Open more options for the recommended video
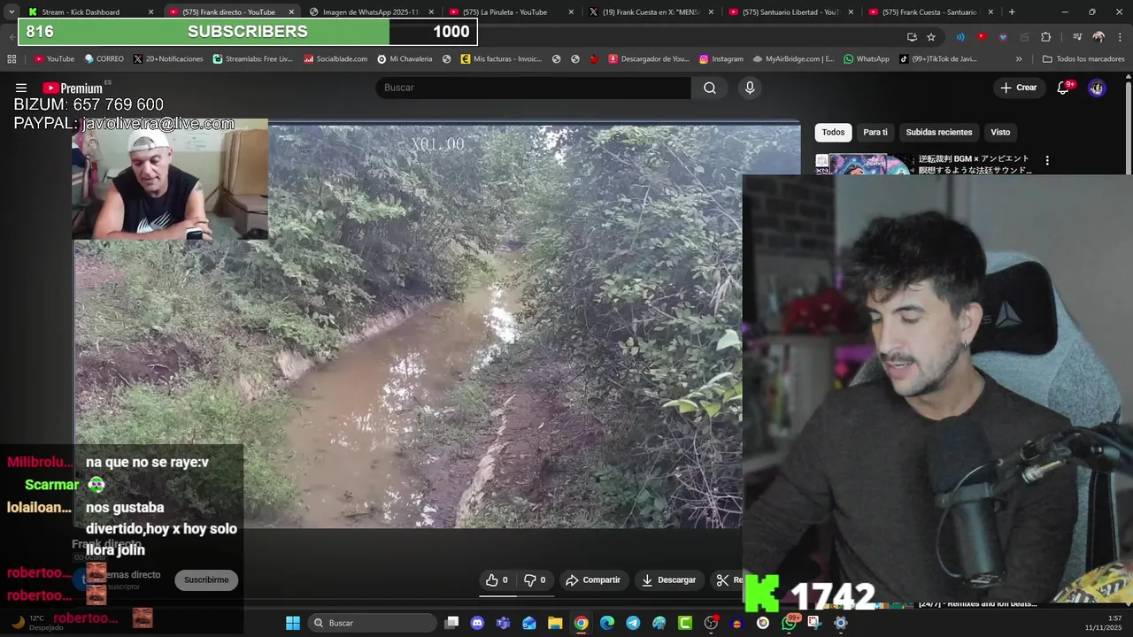 (1047, 161)
